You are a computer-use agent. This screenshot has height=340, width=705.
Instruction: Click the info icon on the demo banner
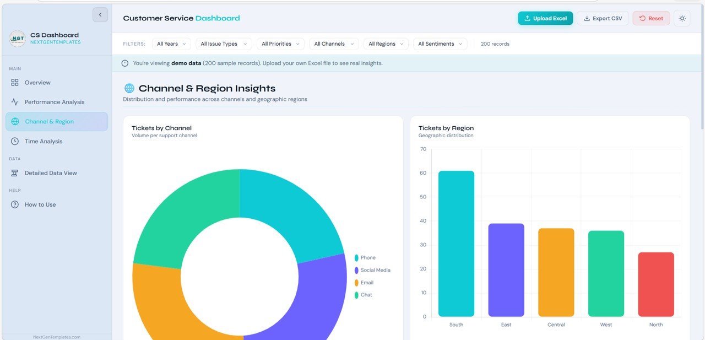(x=124, y=63)
